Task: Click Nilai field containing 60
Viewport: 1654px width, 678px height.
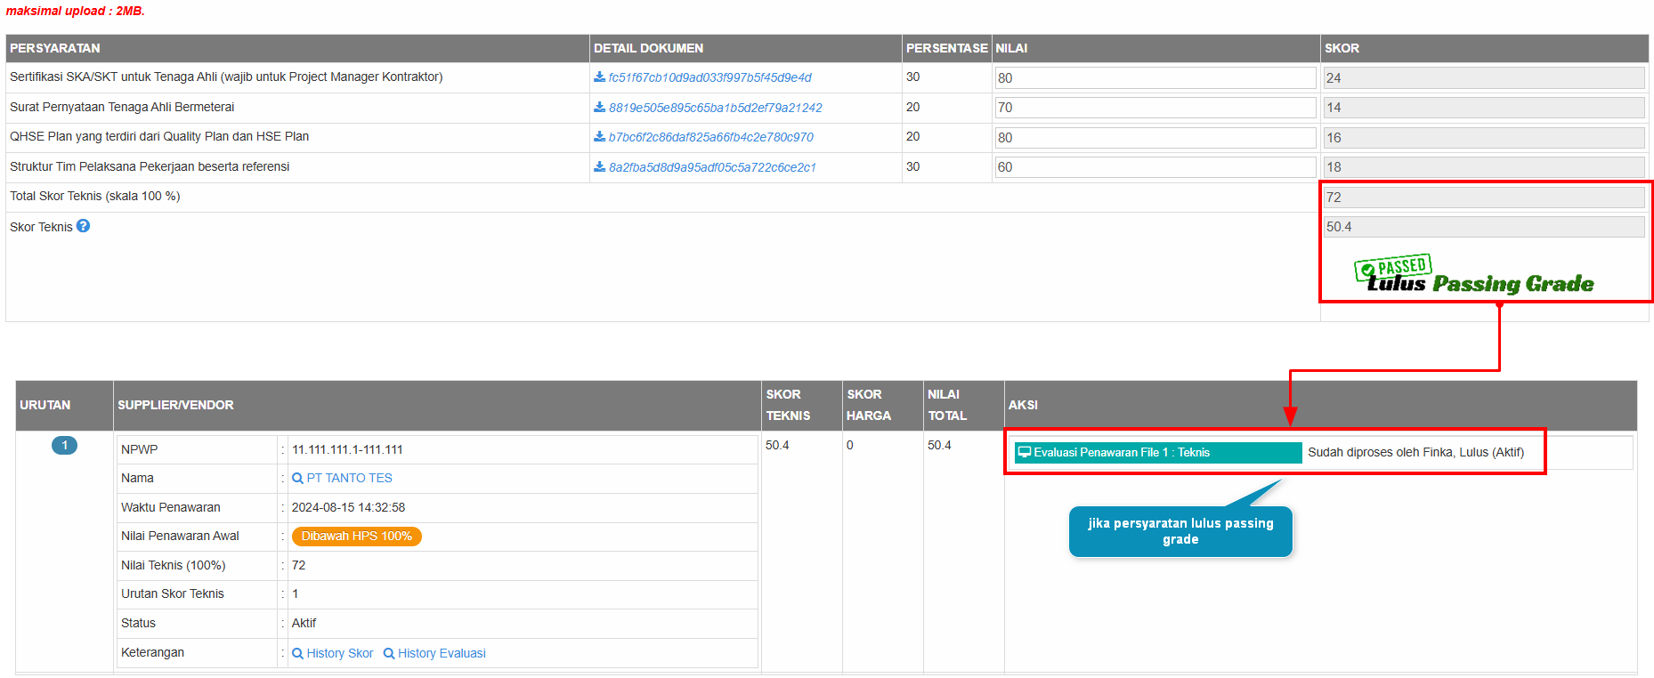Action: 1155,167
